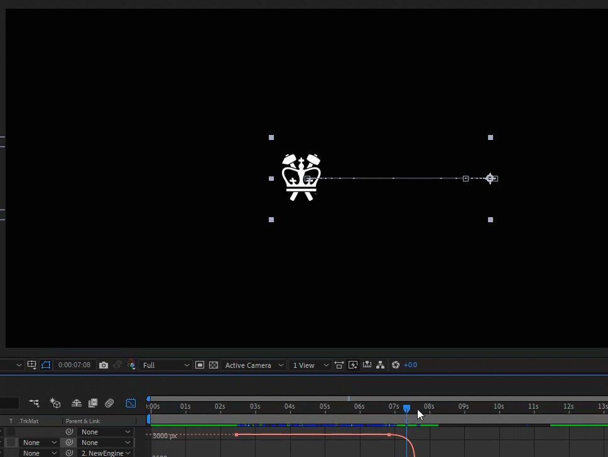Click the Show Snapshot icon
The width and height of the screenshot is (608, 457).
click(117, 365)
